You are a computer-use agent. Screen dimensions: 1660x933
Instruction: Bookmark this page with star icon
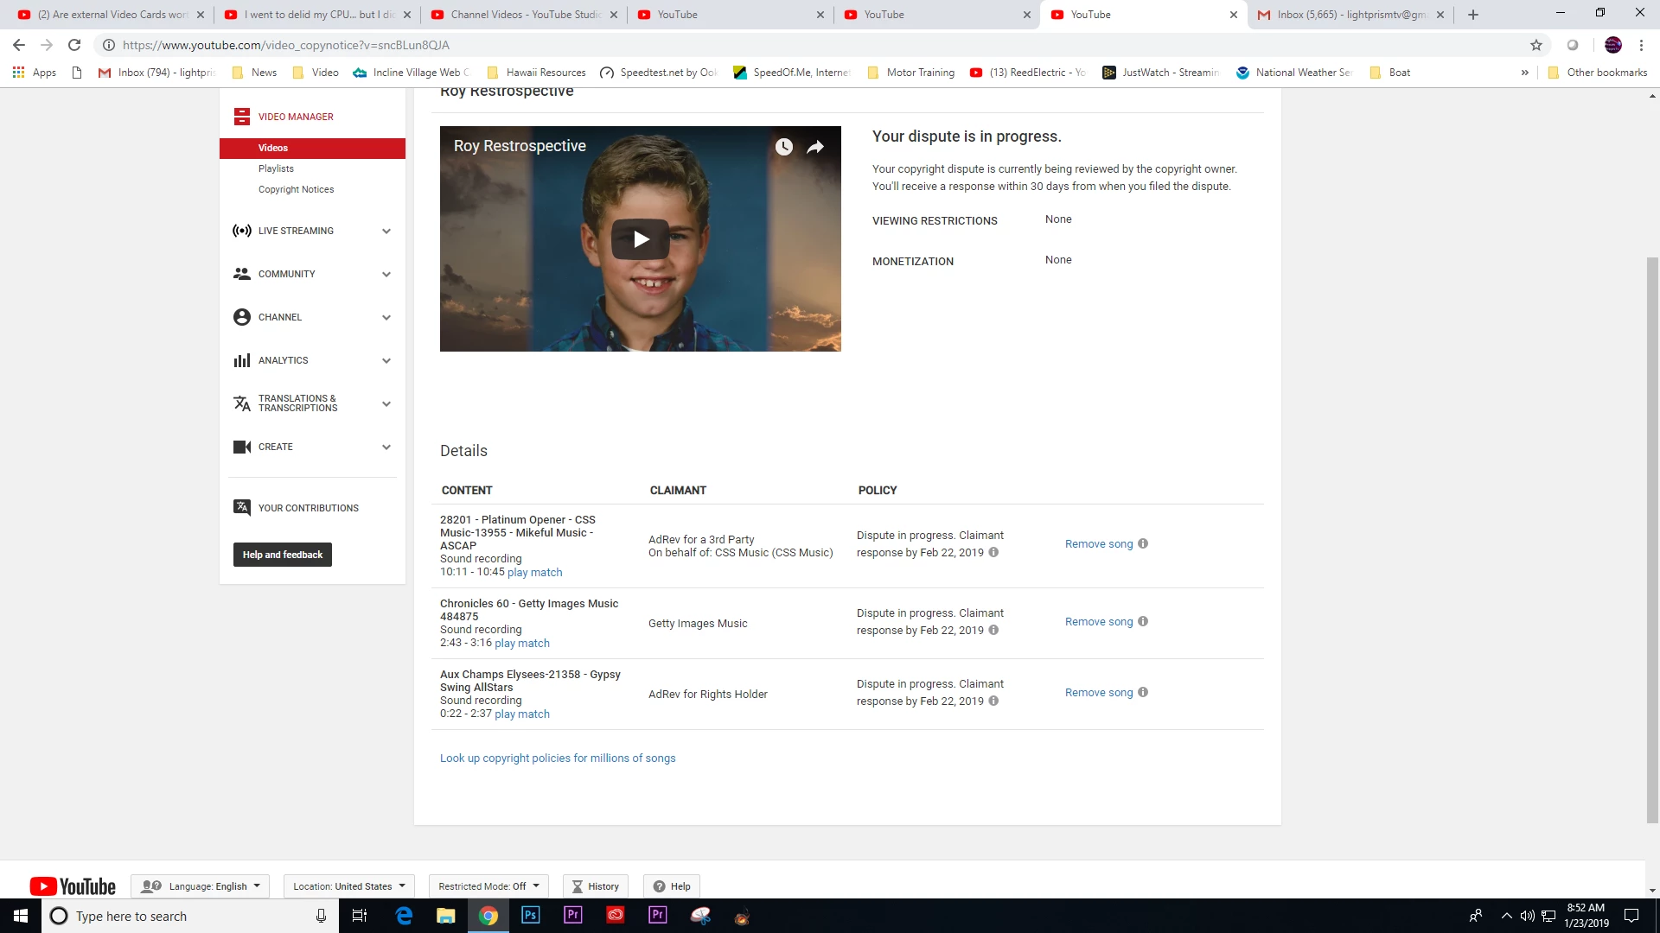click(x=1535, y=45)
